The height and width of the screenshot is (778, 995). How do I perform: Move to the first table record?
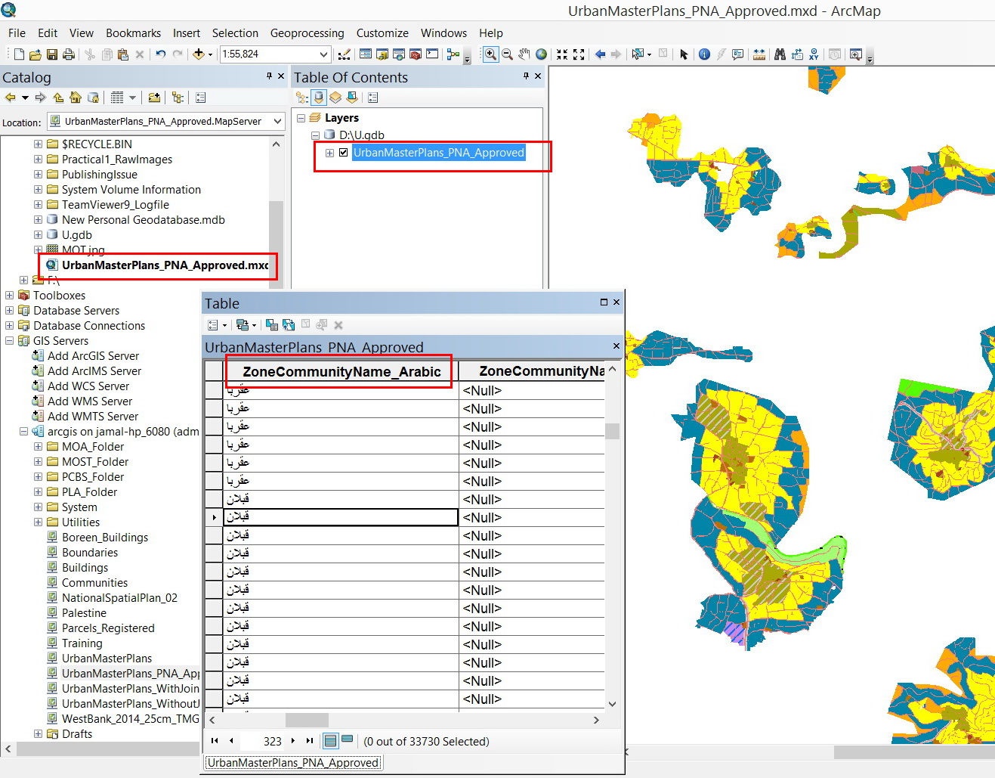215,741
